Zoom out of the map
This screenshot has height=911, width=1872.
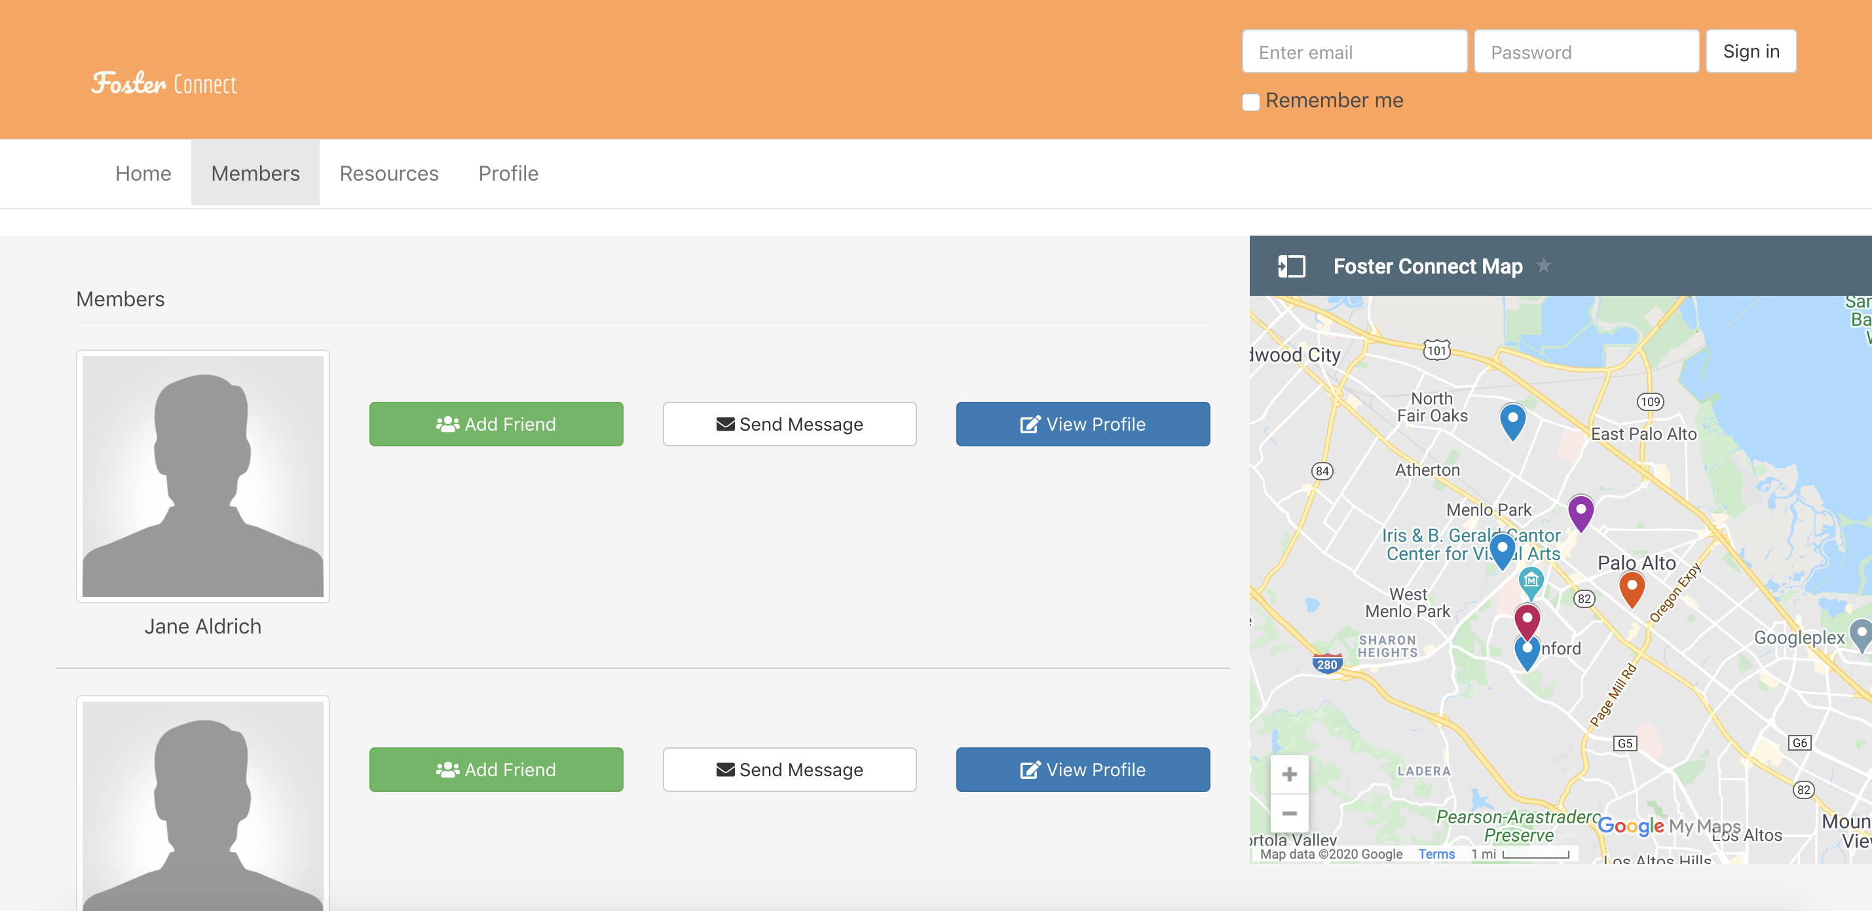1289,813
